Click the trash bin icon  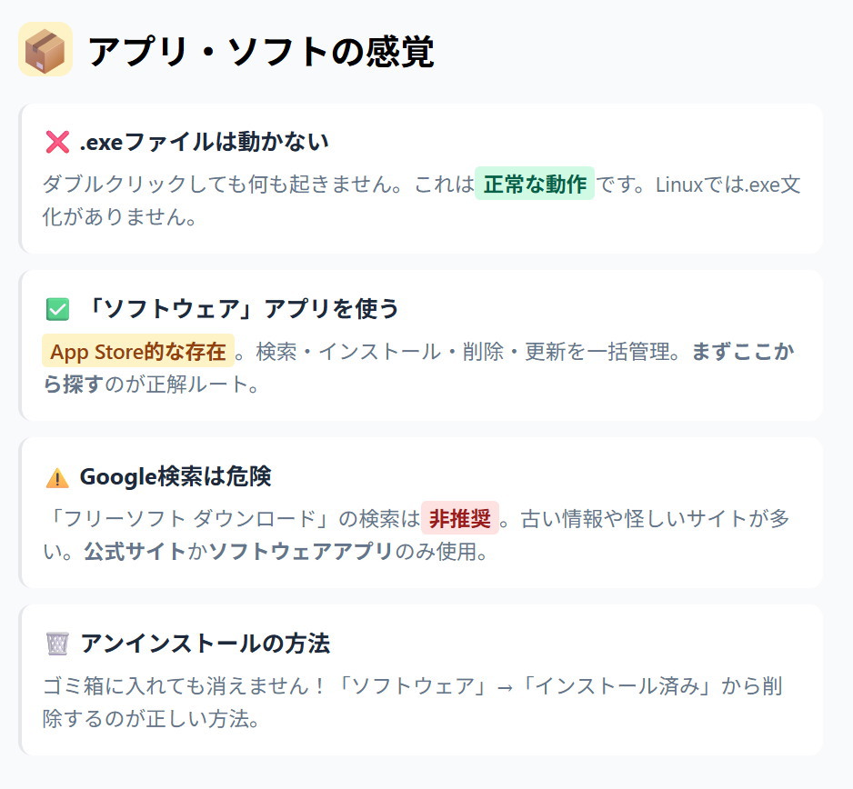56,644
